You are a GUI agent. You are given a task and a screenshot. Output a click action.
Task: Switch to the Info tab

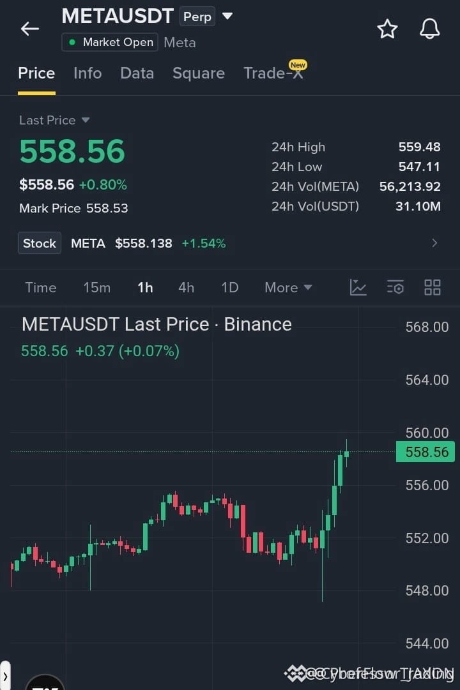[88, 73]
